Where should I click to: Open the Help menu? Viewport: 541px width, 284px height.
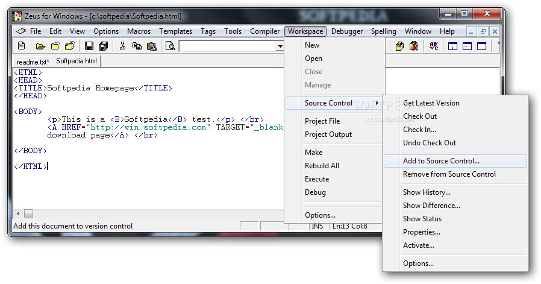[x=447, y=31]
